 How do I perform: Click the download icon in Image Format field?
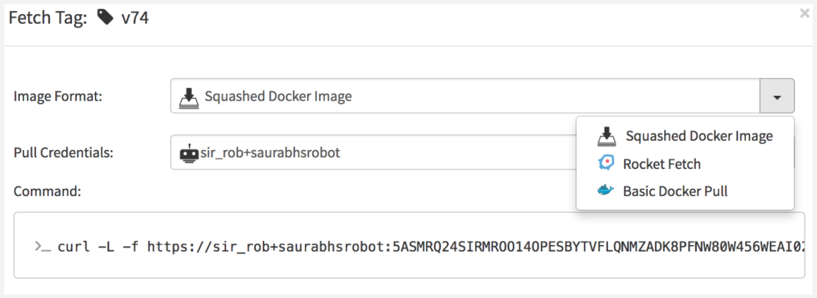[x=188, y=96]
